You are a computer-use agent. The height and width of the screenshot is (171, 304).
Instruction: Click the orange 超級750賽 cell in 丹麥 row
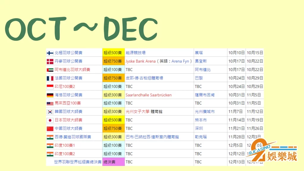(x=113, y=61)
